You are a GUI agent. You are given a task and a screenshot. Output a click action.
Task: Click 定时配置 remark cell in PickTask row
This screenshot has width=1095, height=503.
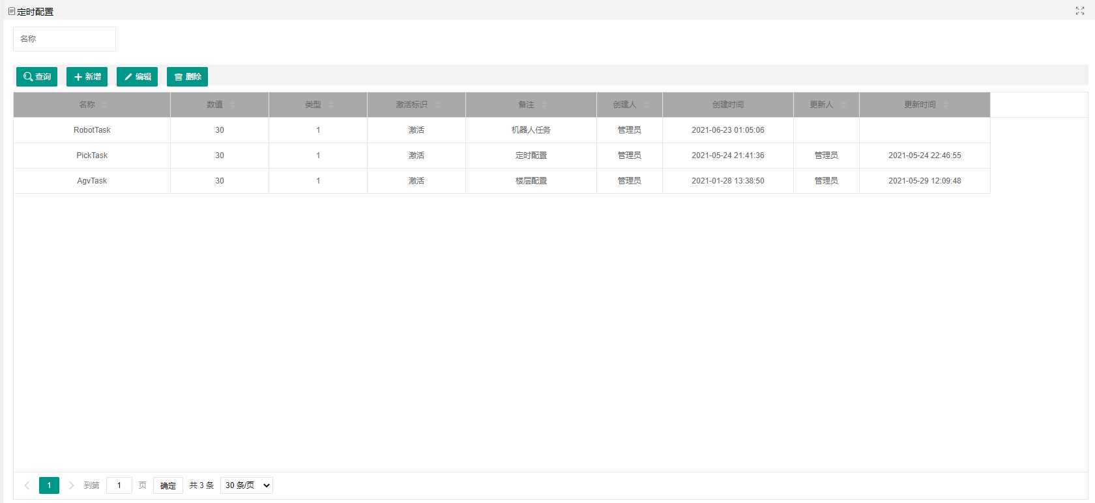[531, 156]
